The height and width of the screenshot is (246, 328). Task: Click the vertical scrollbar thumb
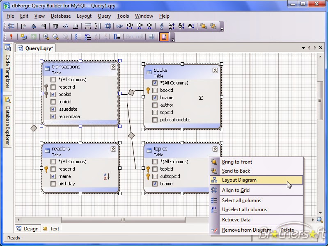tap(320, 100)
